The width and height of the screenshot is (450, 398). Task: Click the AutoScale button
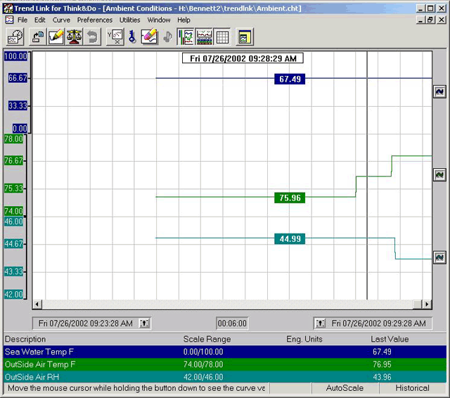pyautogui.click(x=345, y=388)
